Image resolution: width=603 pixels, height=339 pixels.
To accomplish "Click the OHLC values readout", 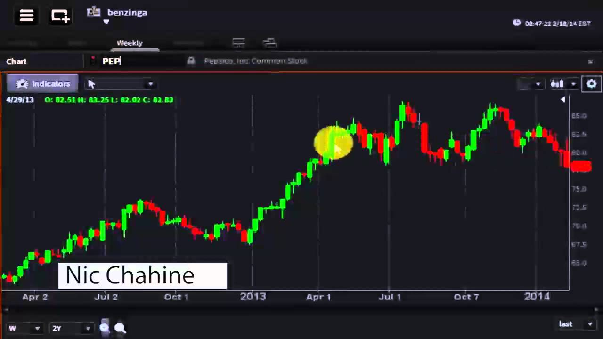I will [x=109, y=100].
